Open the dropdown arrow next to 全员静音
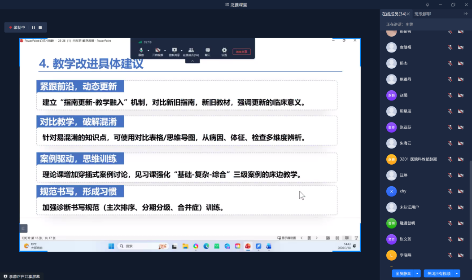 pyautogui.click(x=418, y=273)
